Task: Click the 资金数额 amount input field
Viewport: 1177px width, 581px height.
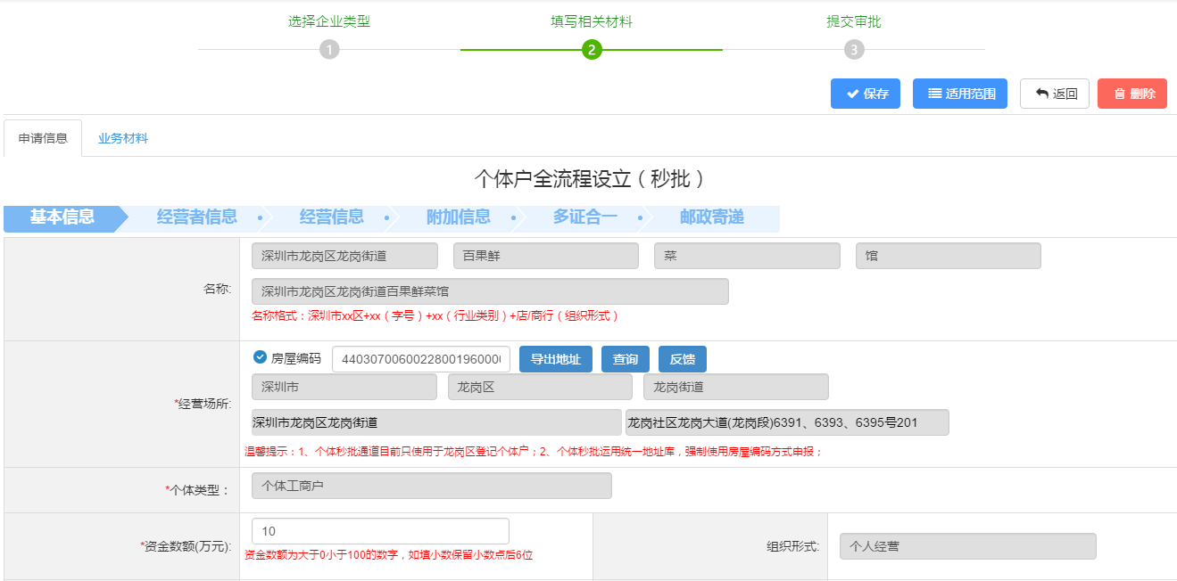Action: pyautogui.click(x=380, y=531)
